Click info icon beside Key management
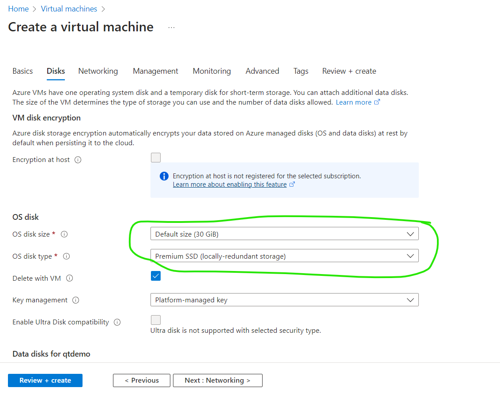Viewport: 500px width, 399px height. (x=75, y=300)
